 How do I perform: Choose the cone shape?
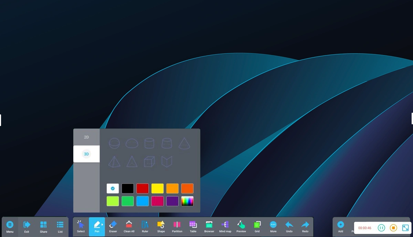(x=184, y=143)
